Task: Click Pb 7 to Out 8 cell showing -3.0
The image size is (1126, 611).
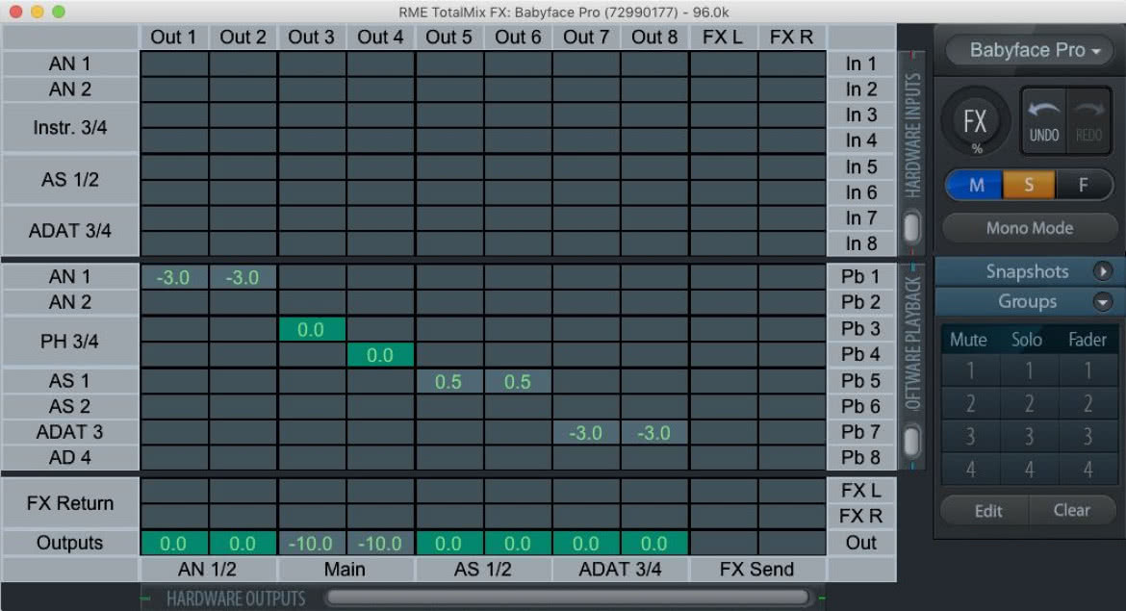Action: click(x=654, y=433)
